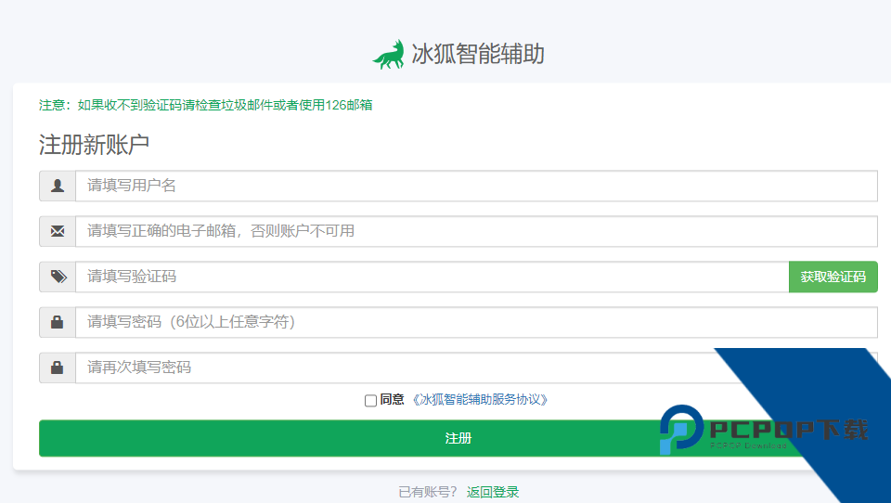
Task: Click the 已有账号? text
Action: [427, 492]
